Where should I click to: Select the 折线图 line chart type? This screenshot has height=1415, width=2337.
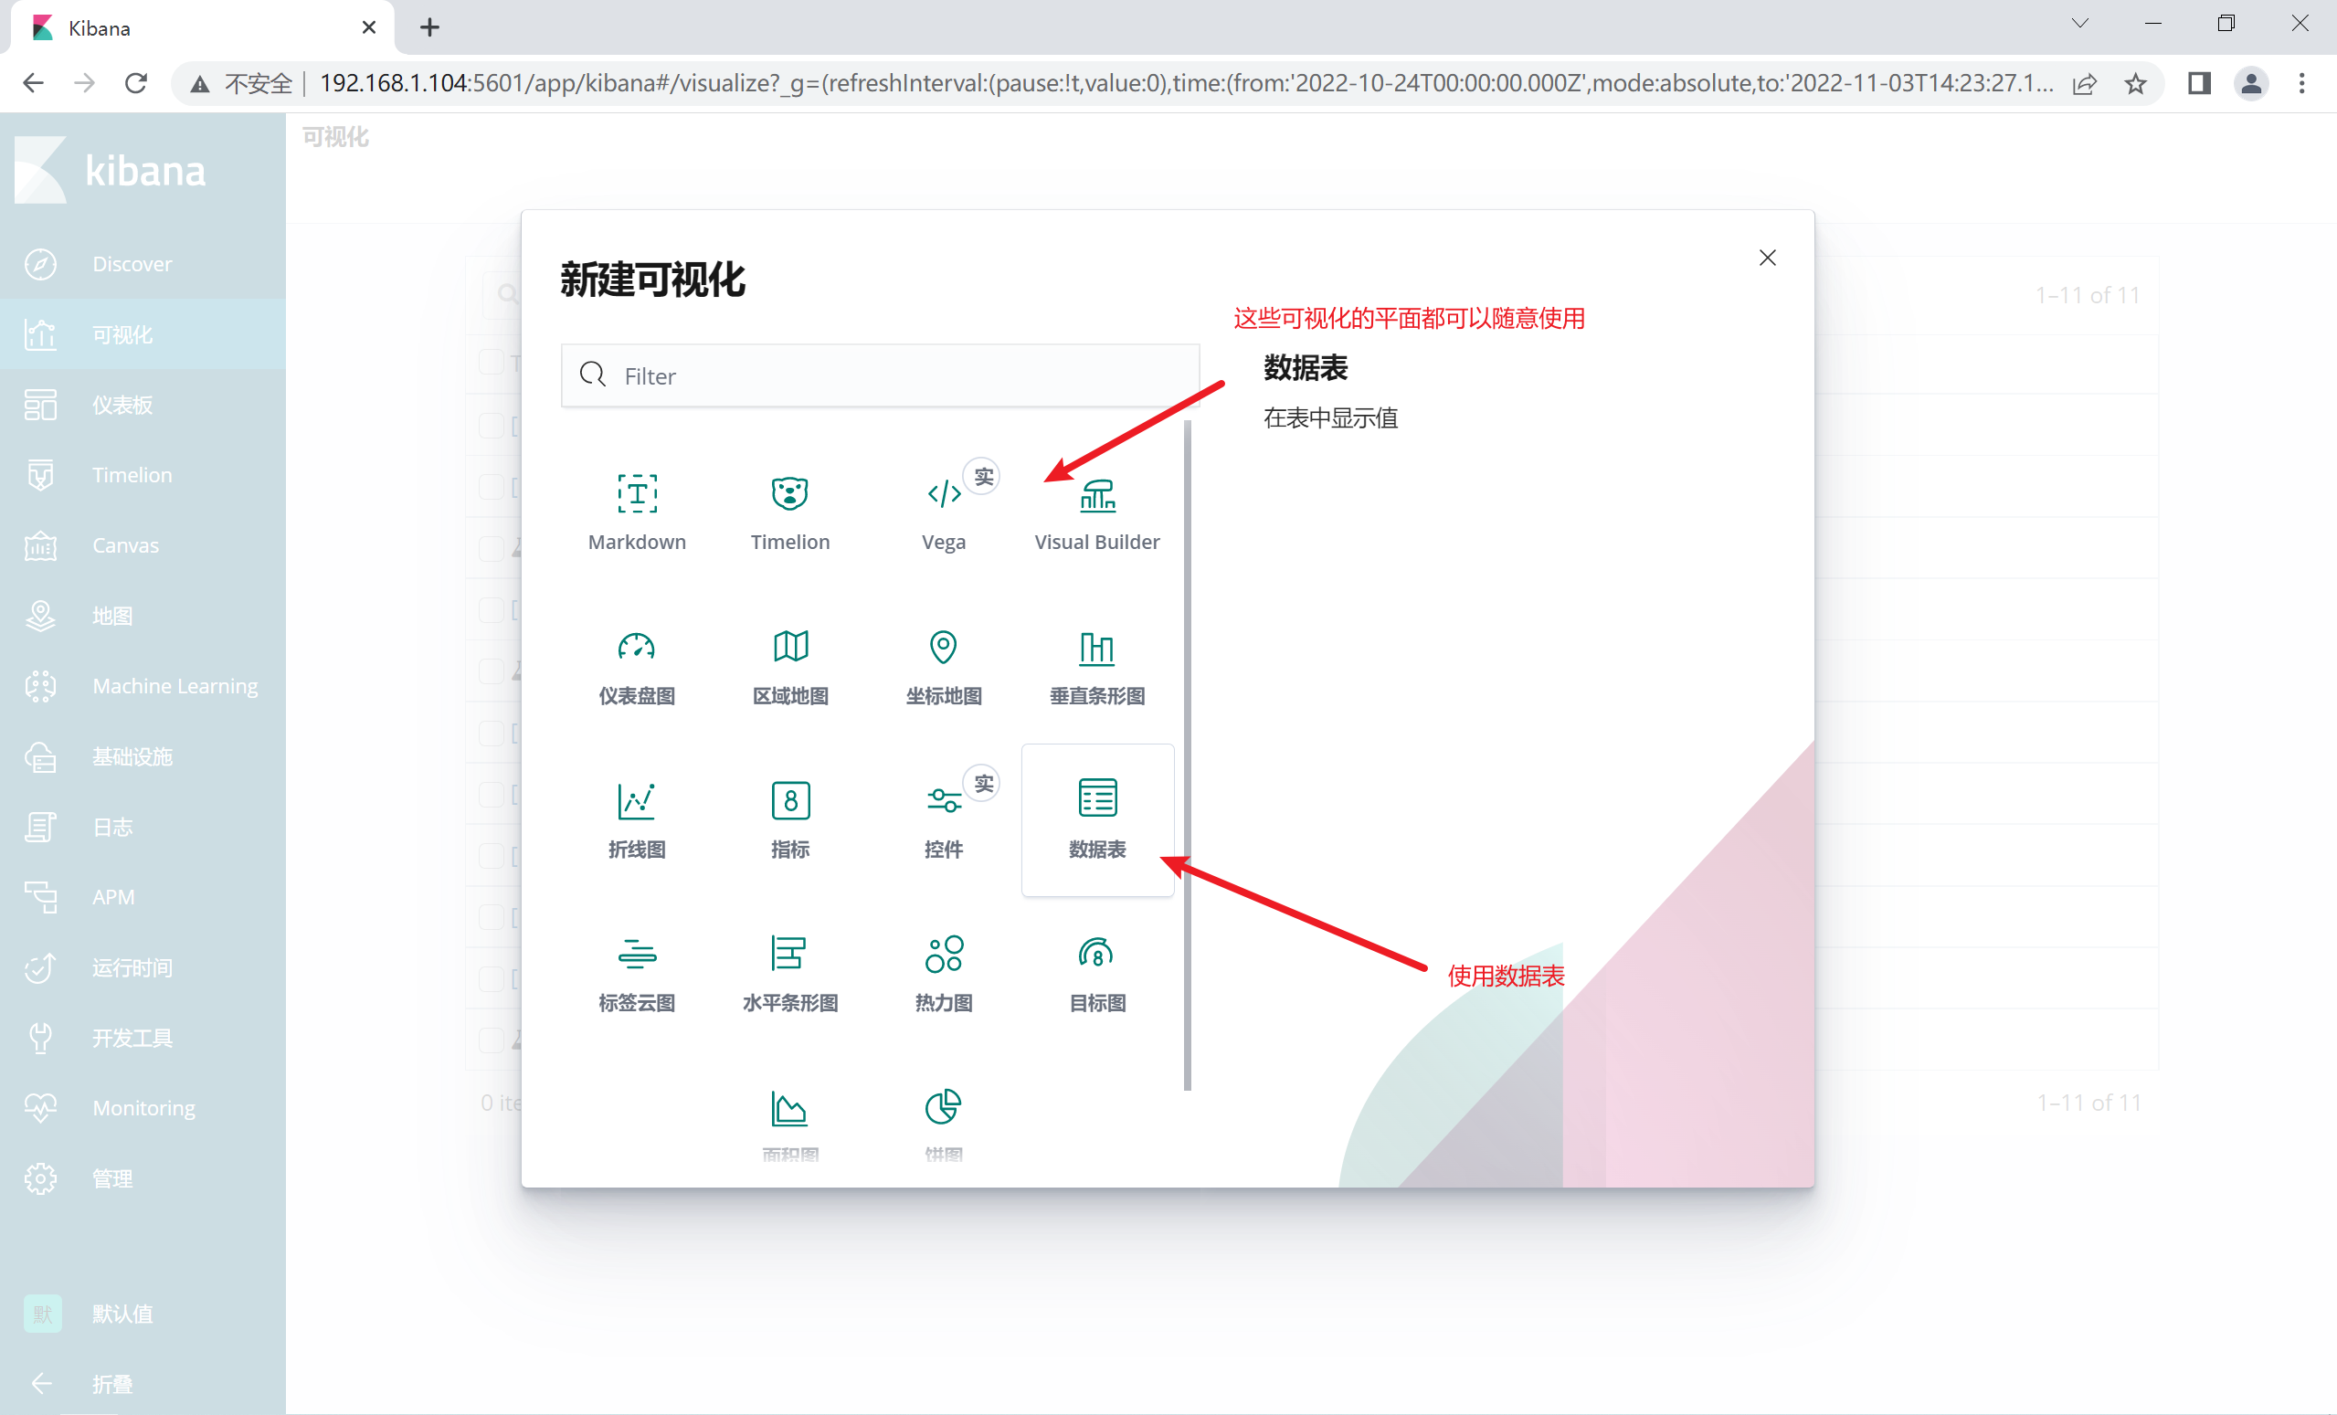coord(637,820)
